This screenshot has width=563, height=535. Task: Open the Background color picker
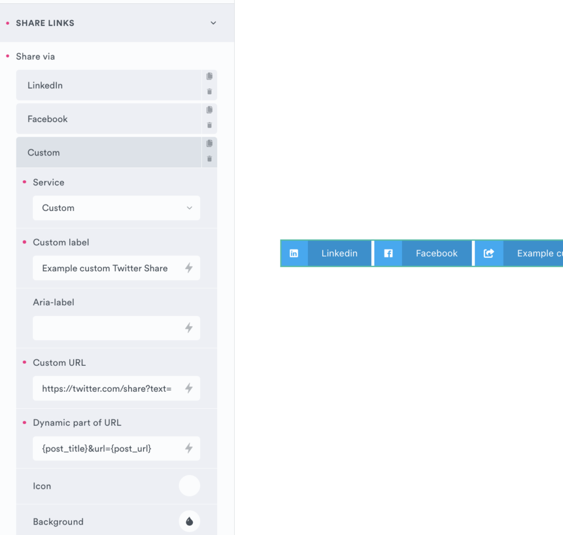pos(189,522)
